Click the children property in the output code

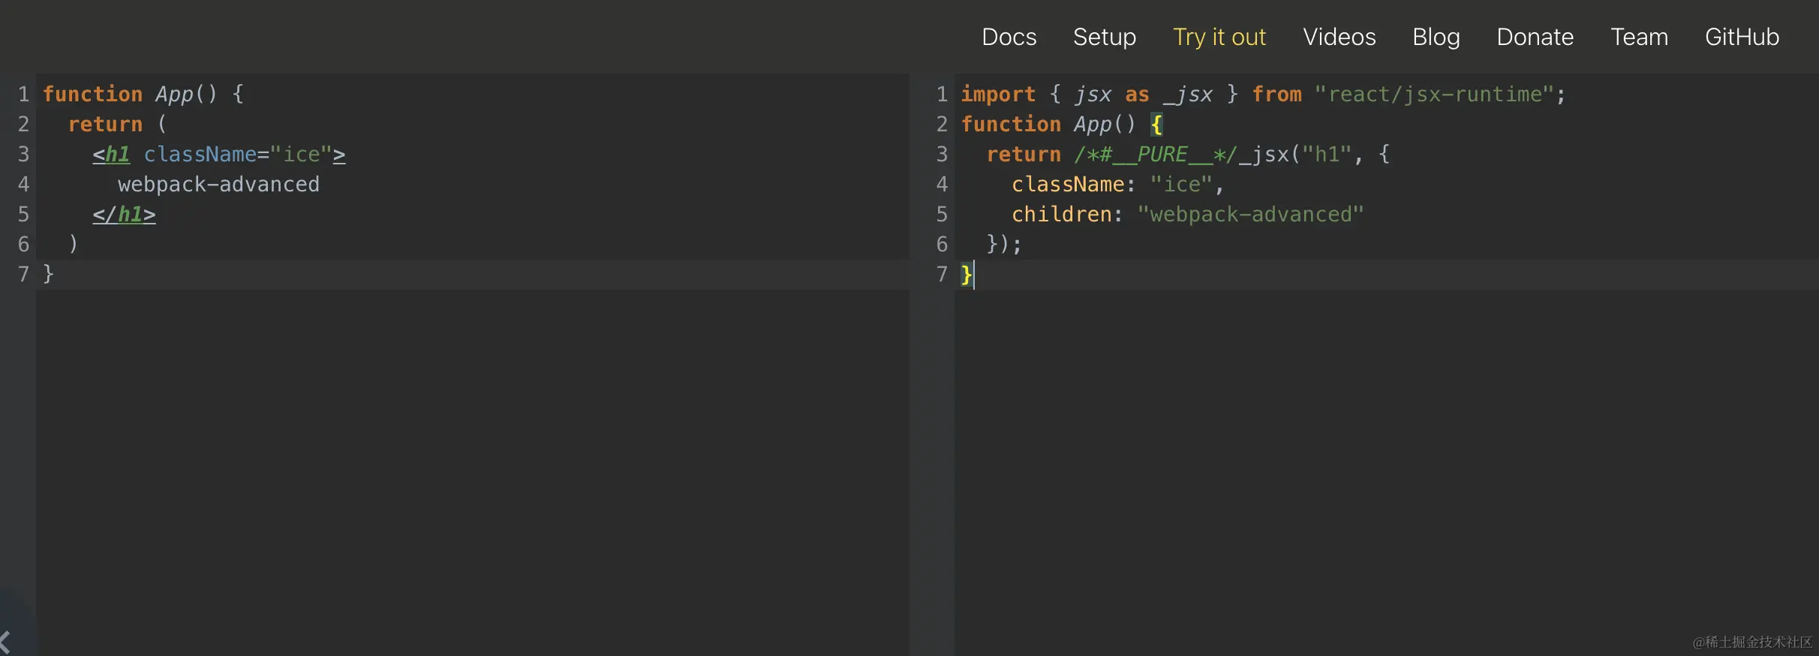1061,215
